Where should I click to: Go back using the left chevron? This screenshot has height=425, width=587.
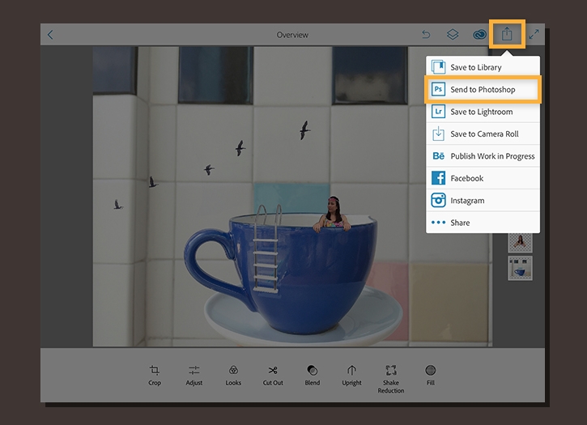[50, 35]
